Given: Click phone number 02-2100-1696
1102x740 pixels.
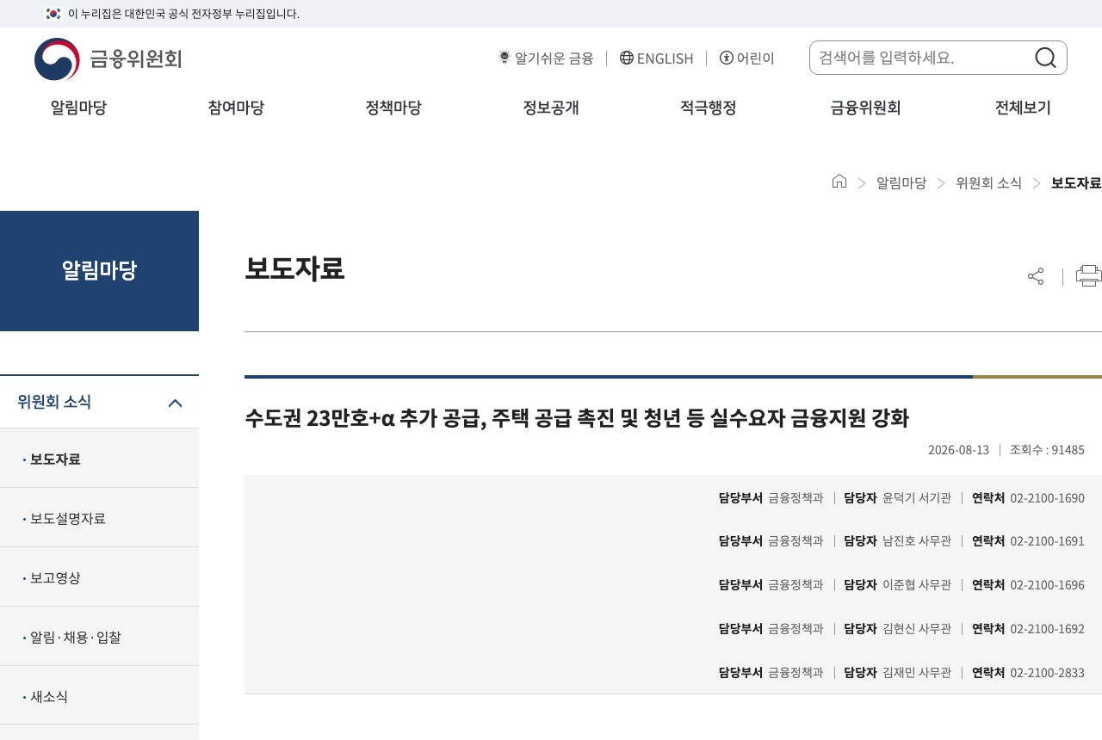Looking at the screenshot, I should [1047, 585].
